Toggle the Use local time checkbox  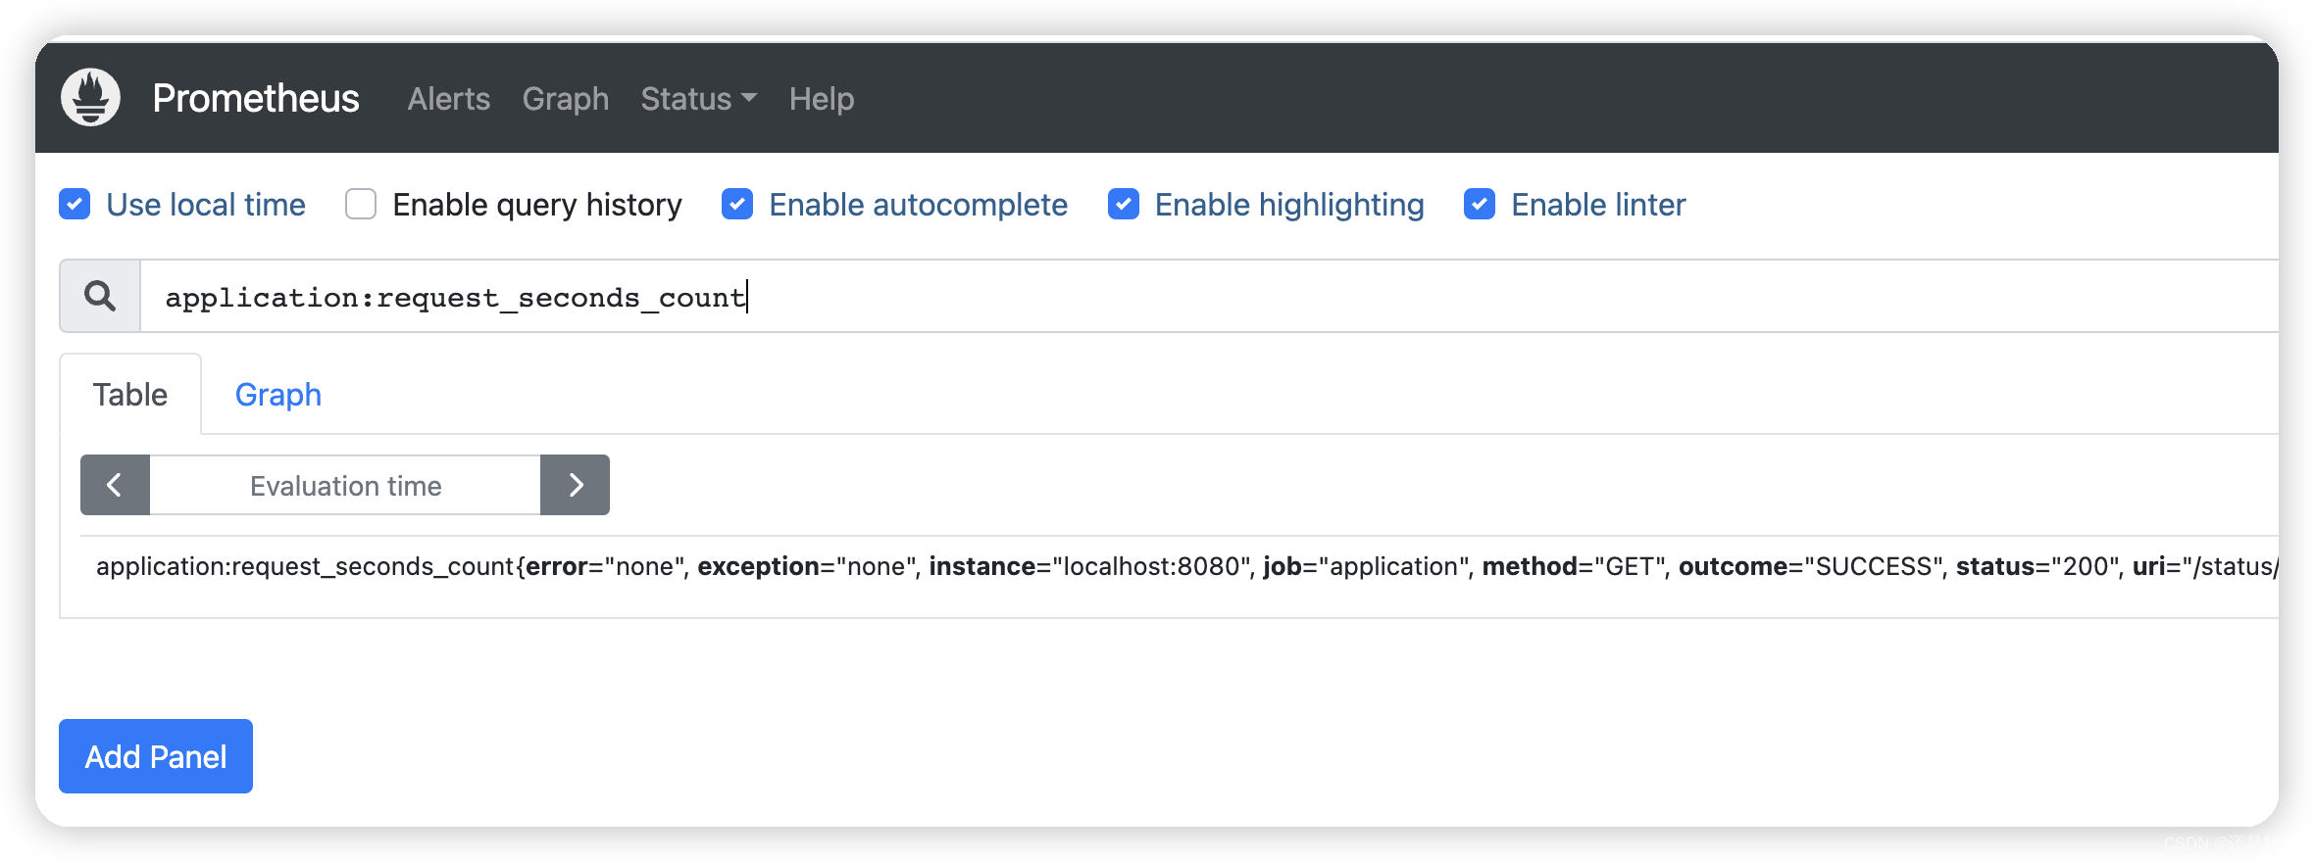pos(75,204)
